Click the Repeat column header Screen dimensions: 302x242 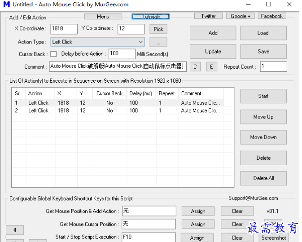(167, 93)
